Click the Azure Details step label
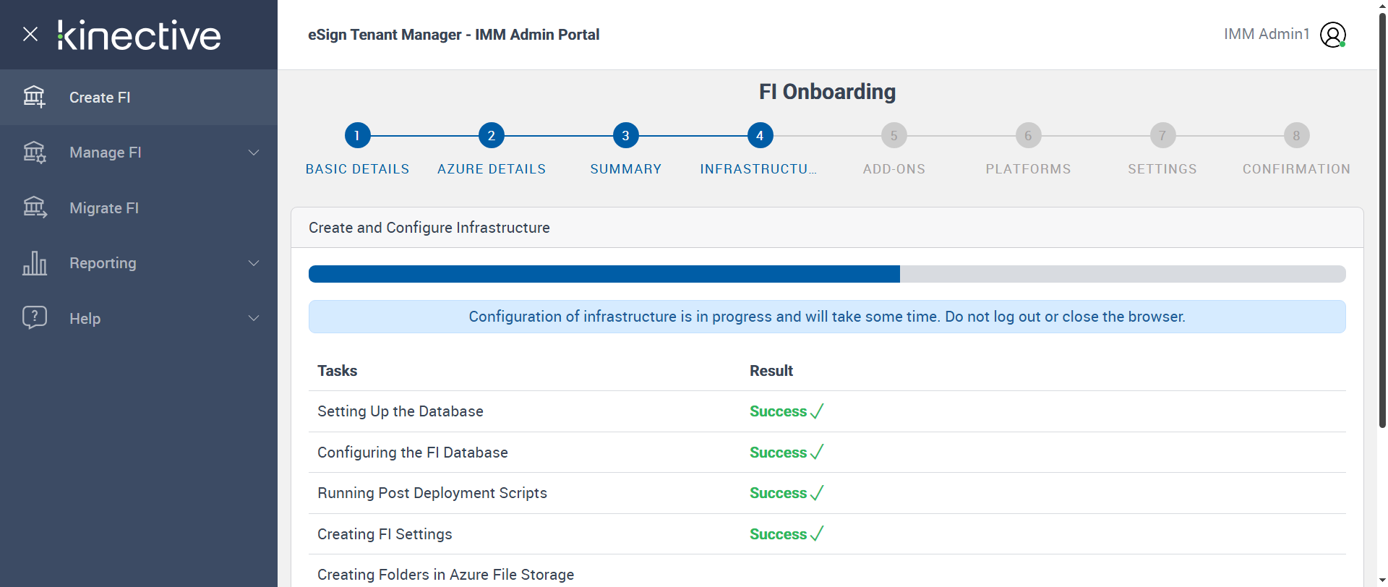Viewport: 1388px width, 587px height. click(492, 169)
